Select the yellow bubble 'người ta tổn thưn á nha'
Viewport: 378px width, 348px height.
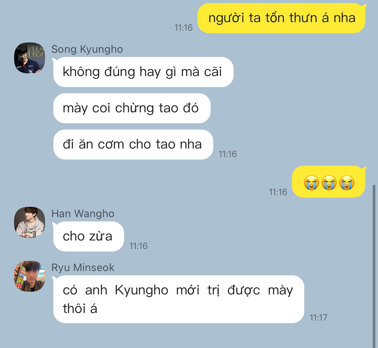(281, 18)
